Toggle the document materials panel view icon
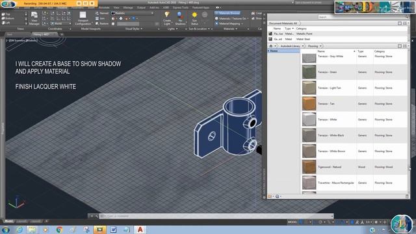Viewport: 416px width, 234px height. tap(400, 23)
